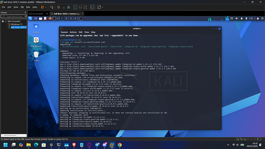Open the terminal View menu

click(87, 32)
